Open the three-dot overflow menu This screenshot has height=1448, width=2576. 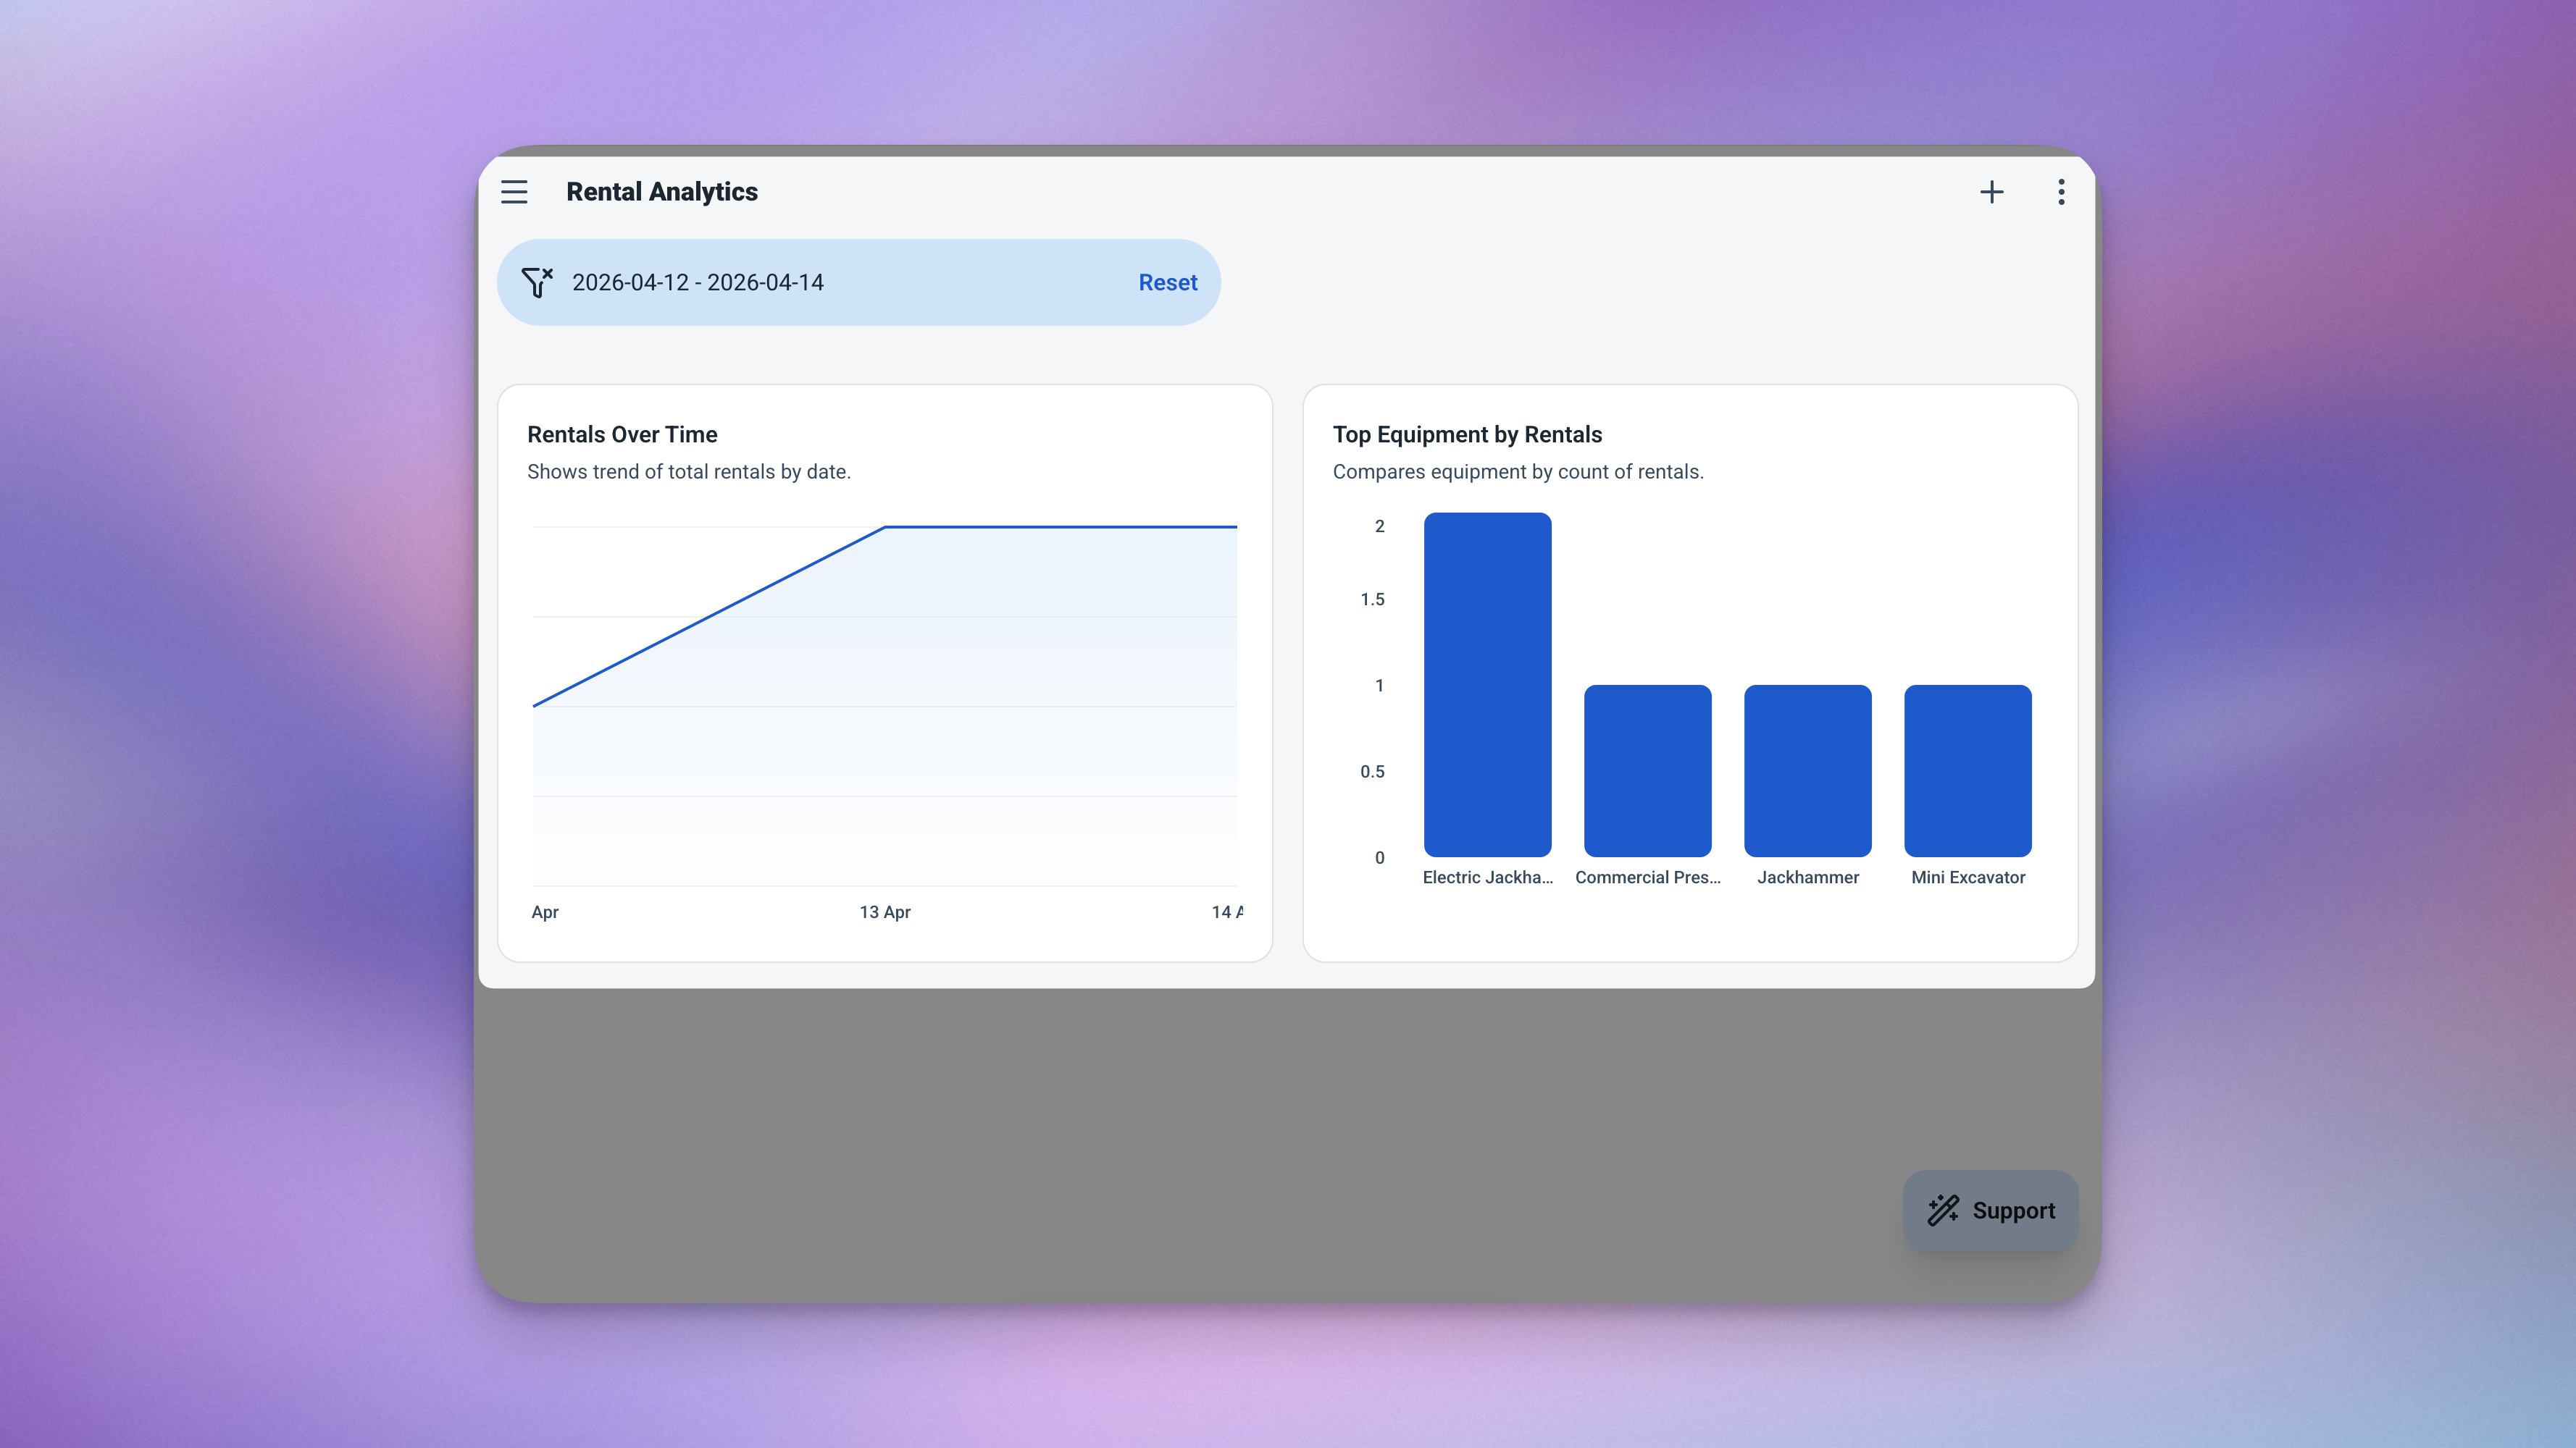pyautogui.click(x=2060, y=192)
